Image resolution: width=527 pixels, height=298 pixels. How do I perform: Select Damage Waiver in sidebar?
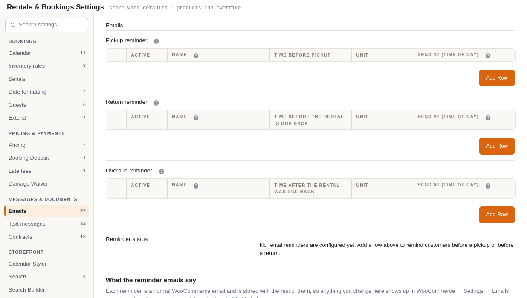[47, 184]
